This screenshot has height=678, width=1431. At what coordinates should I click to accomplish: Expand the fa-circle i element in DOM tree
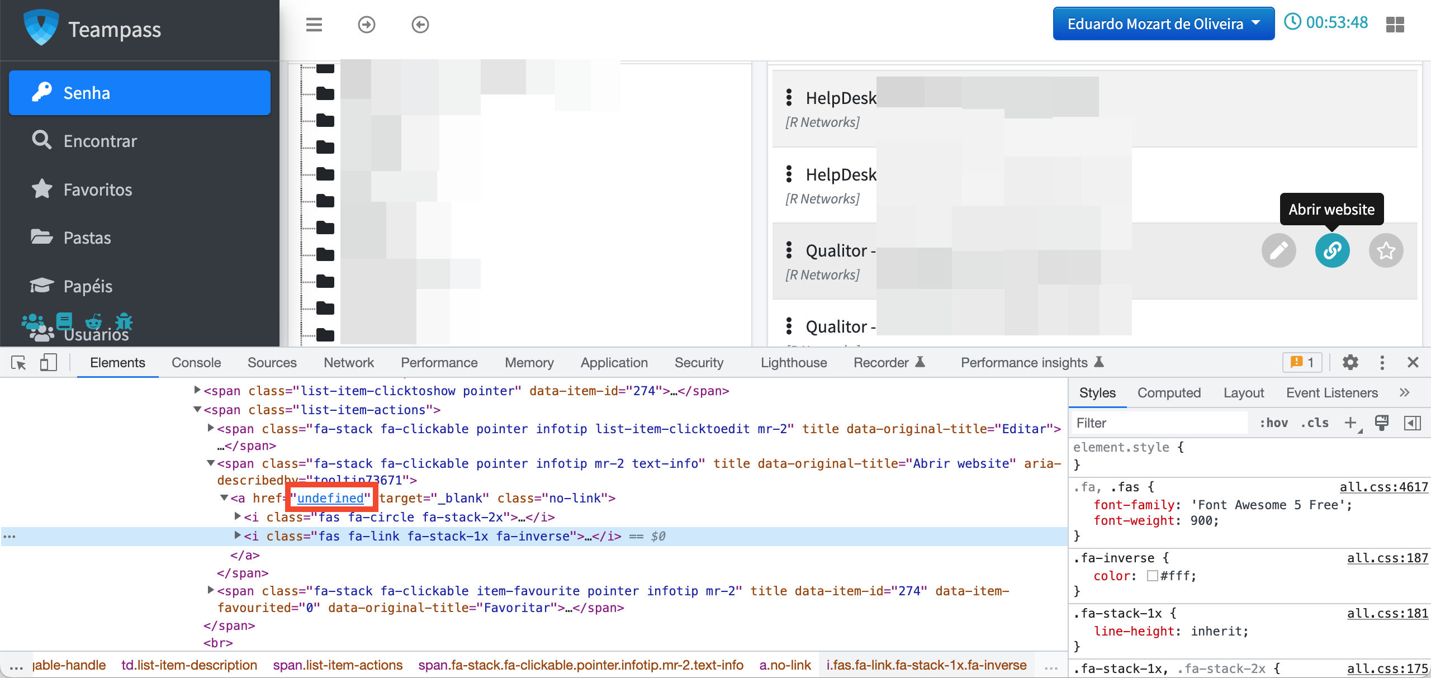(237, 516)
